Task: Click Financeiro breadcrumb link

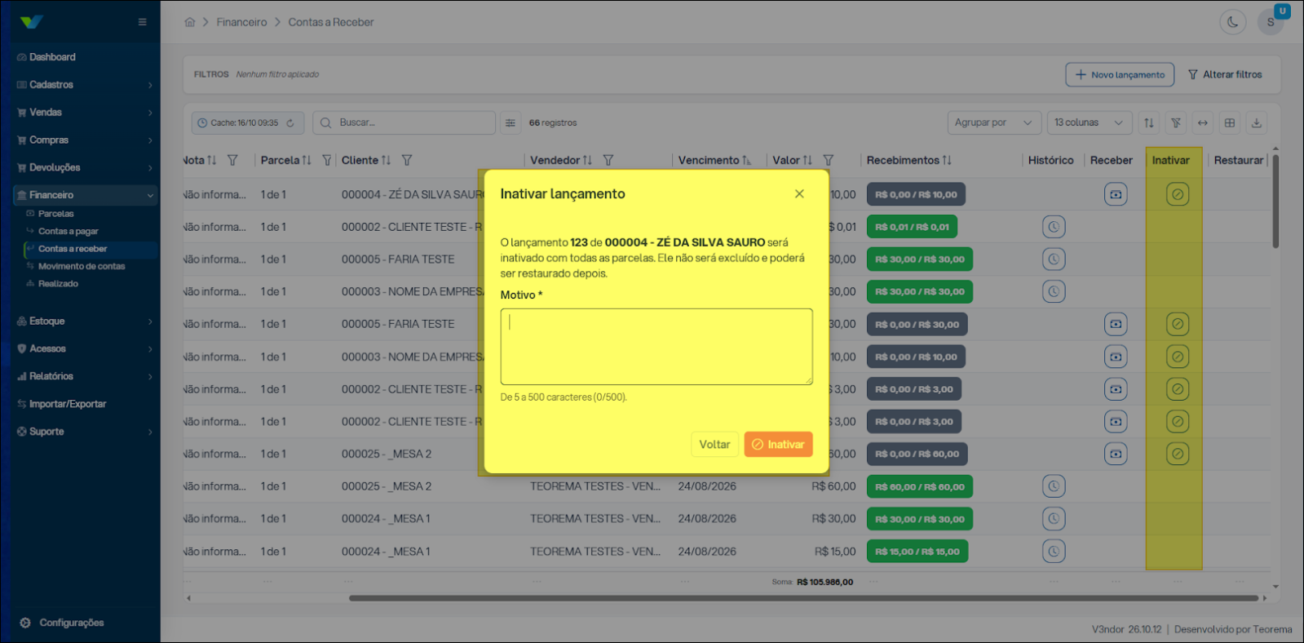Action: point(241,22)
